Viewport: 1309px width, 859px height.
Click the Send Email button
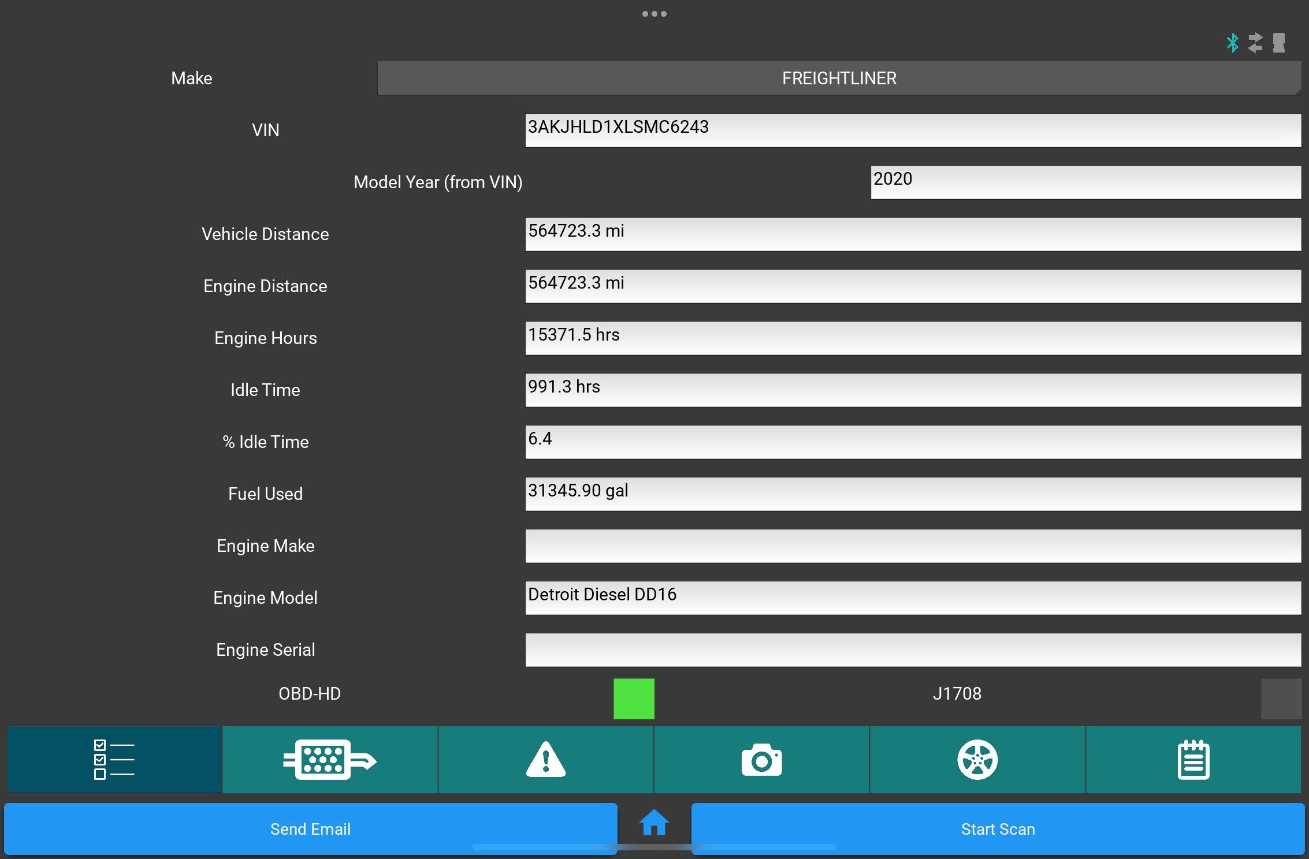[309, 830]
